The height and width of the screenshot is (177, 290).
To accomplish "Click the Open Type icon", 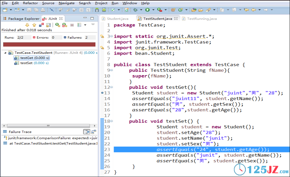I will pyautogui.click(x=194, y=10).
